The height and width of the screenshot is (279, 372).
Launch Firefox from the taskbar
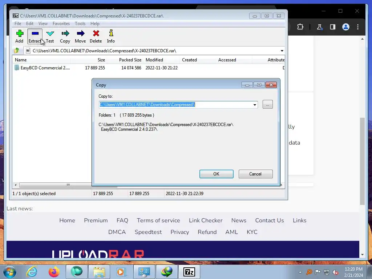[x=54, y=272]
